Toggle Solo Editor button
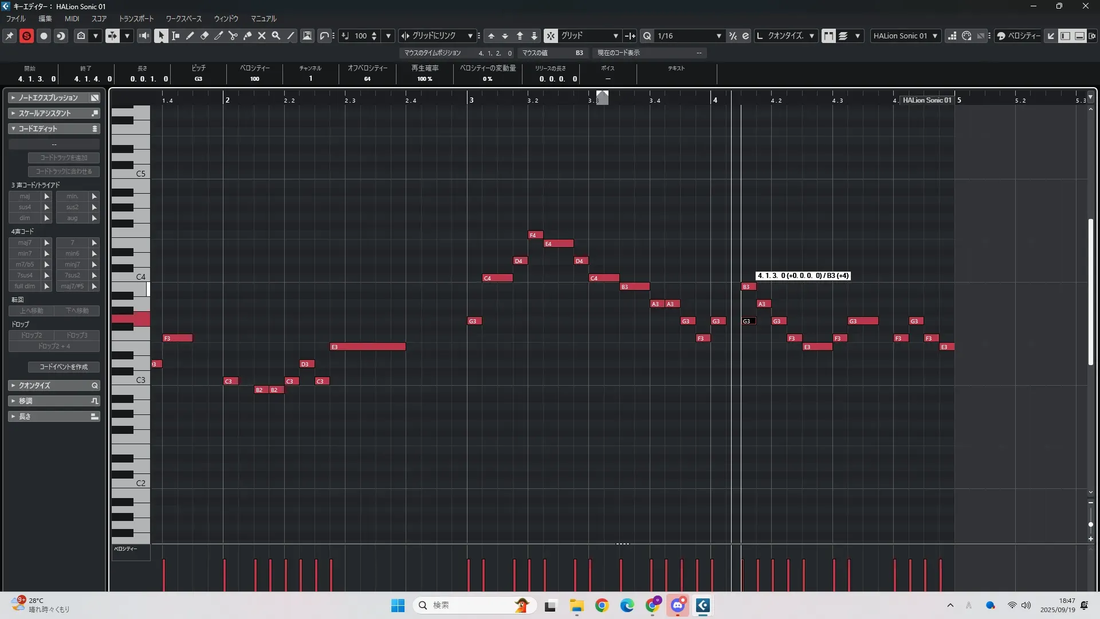The width and height of the screenshot is (1100, 619). click(26, 36)
